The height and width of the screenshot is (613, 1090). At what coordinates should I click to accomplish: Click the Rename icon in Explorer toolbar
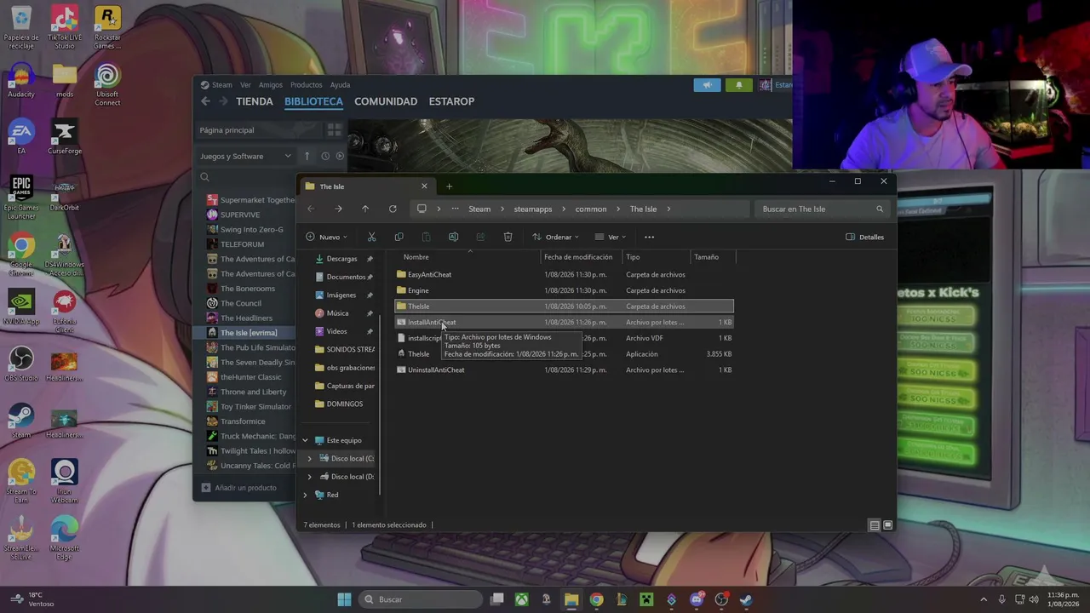tap(453, 237)
